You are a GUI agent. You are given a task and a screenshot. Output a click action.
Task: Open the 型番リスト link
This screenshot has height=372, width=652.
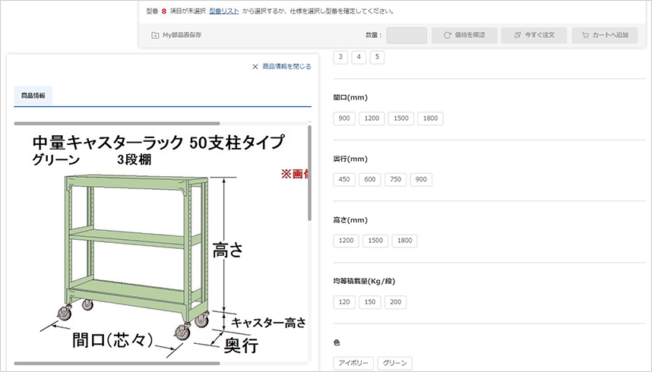pyautogui.click(x=224, y=11)
